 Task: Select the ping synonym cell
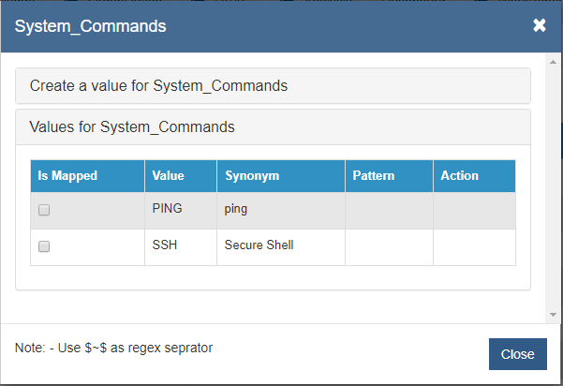pos(236,209)
